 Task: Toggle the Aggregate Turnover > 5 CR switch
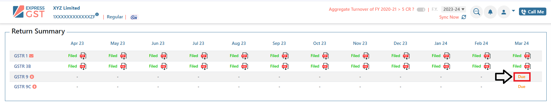click(x=421, y=10)
